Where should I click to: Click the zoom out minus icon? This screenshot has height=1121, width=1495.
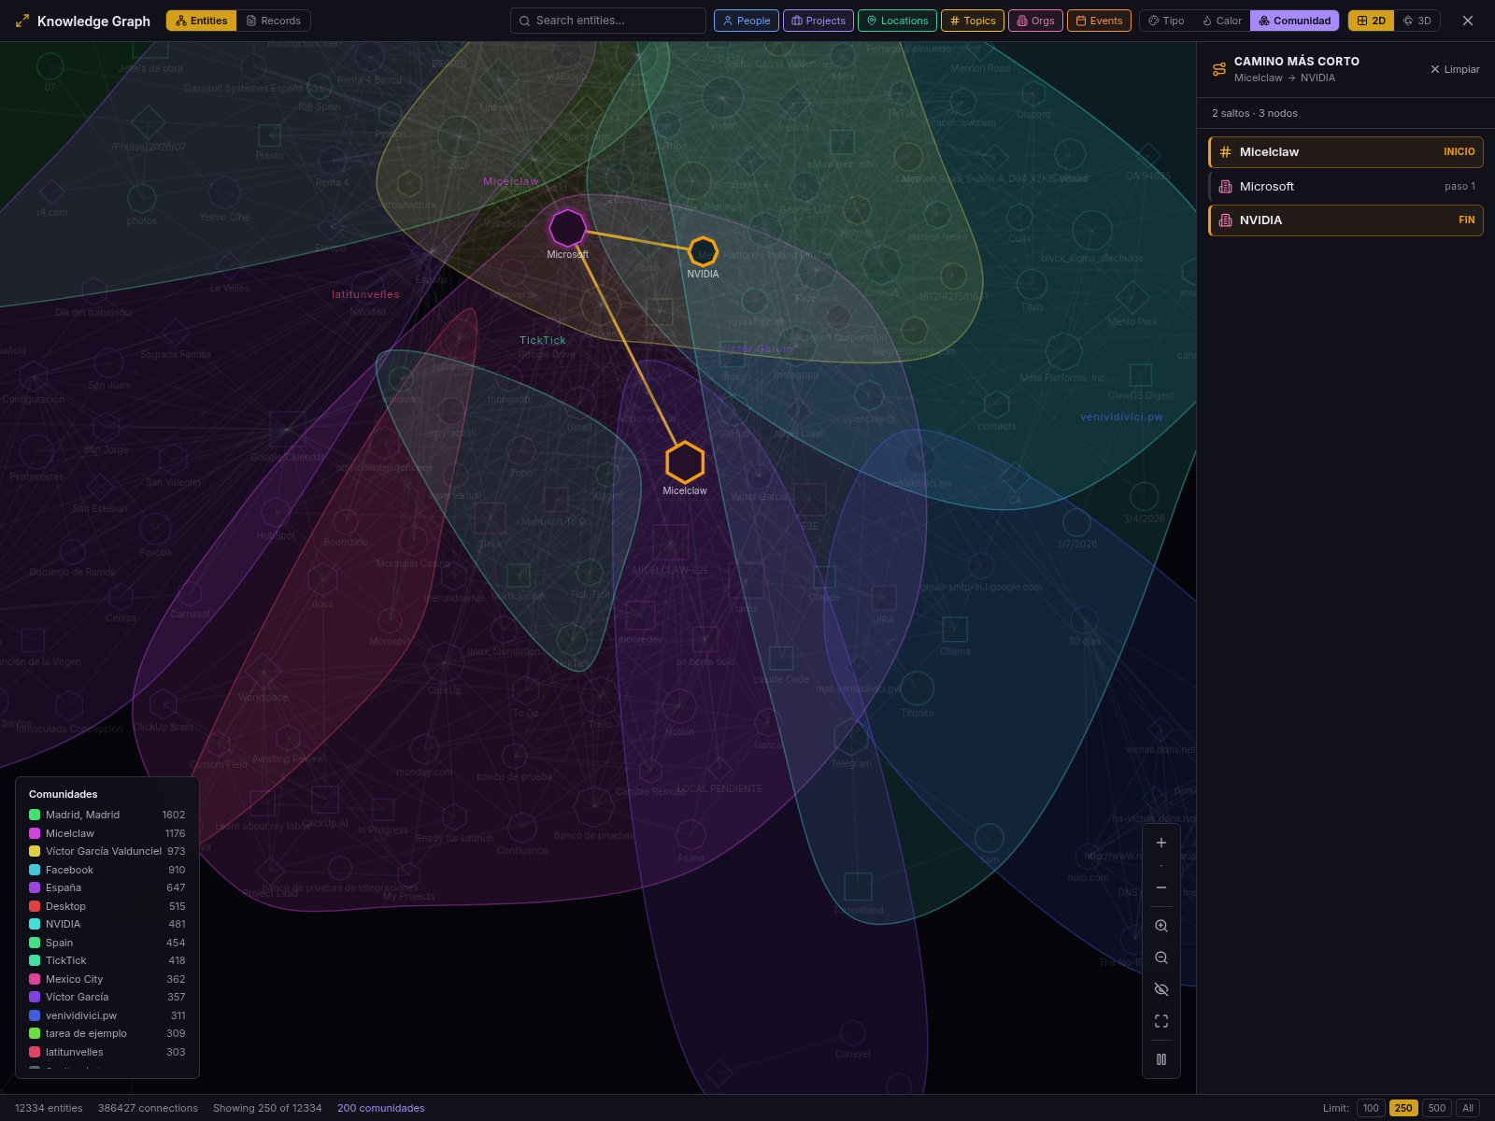[x=1161, y=887]
